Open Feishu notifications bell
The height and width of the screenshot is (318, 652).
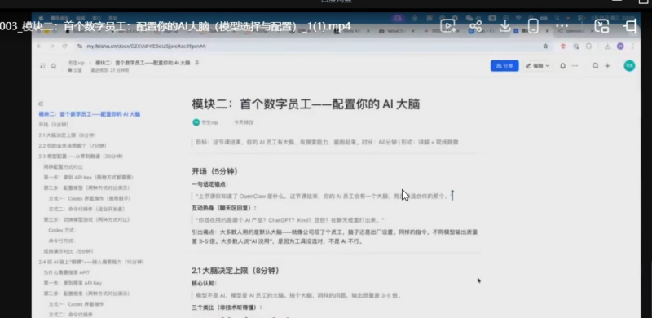coord(562,66)
